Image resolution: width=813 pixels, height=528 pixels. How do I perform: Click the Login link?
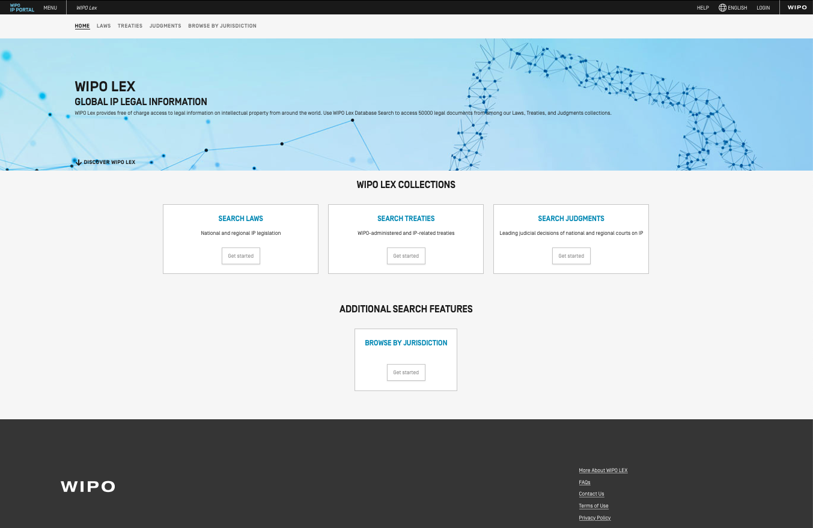[763, 8]
